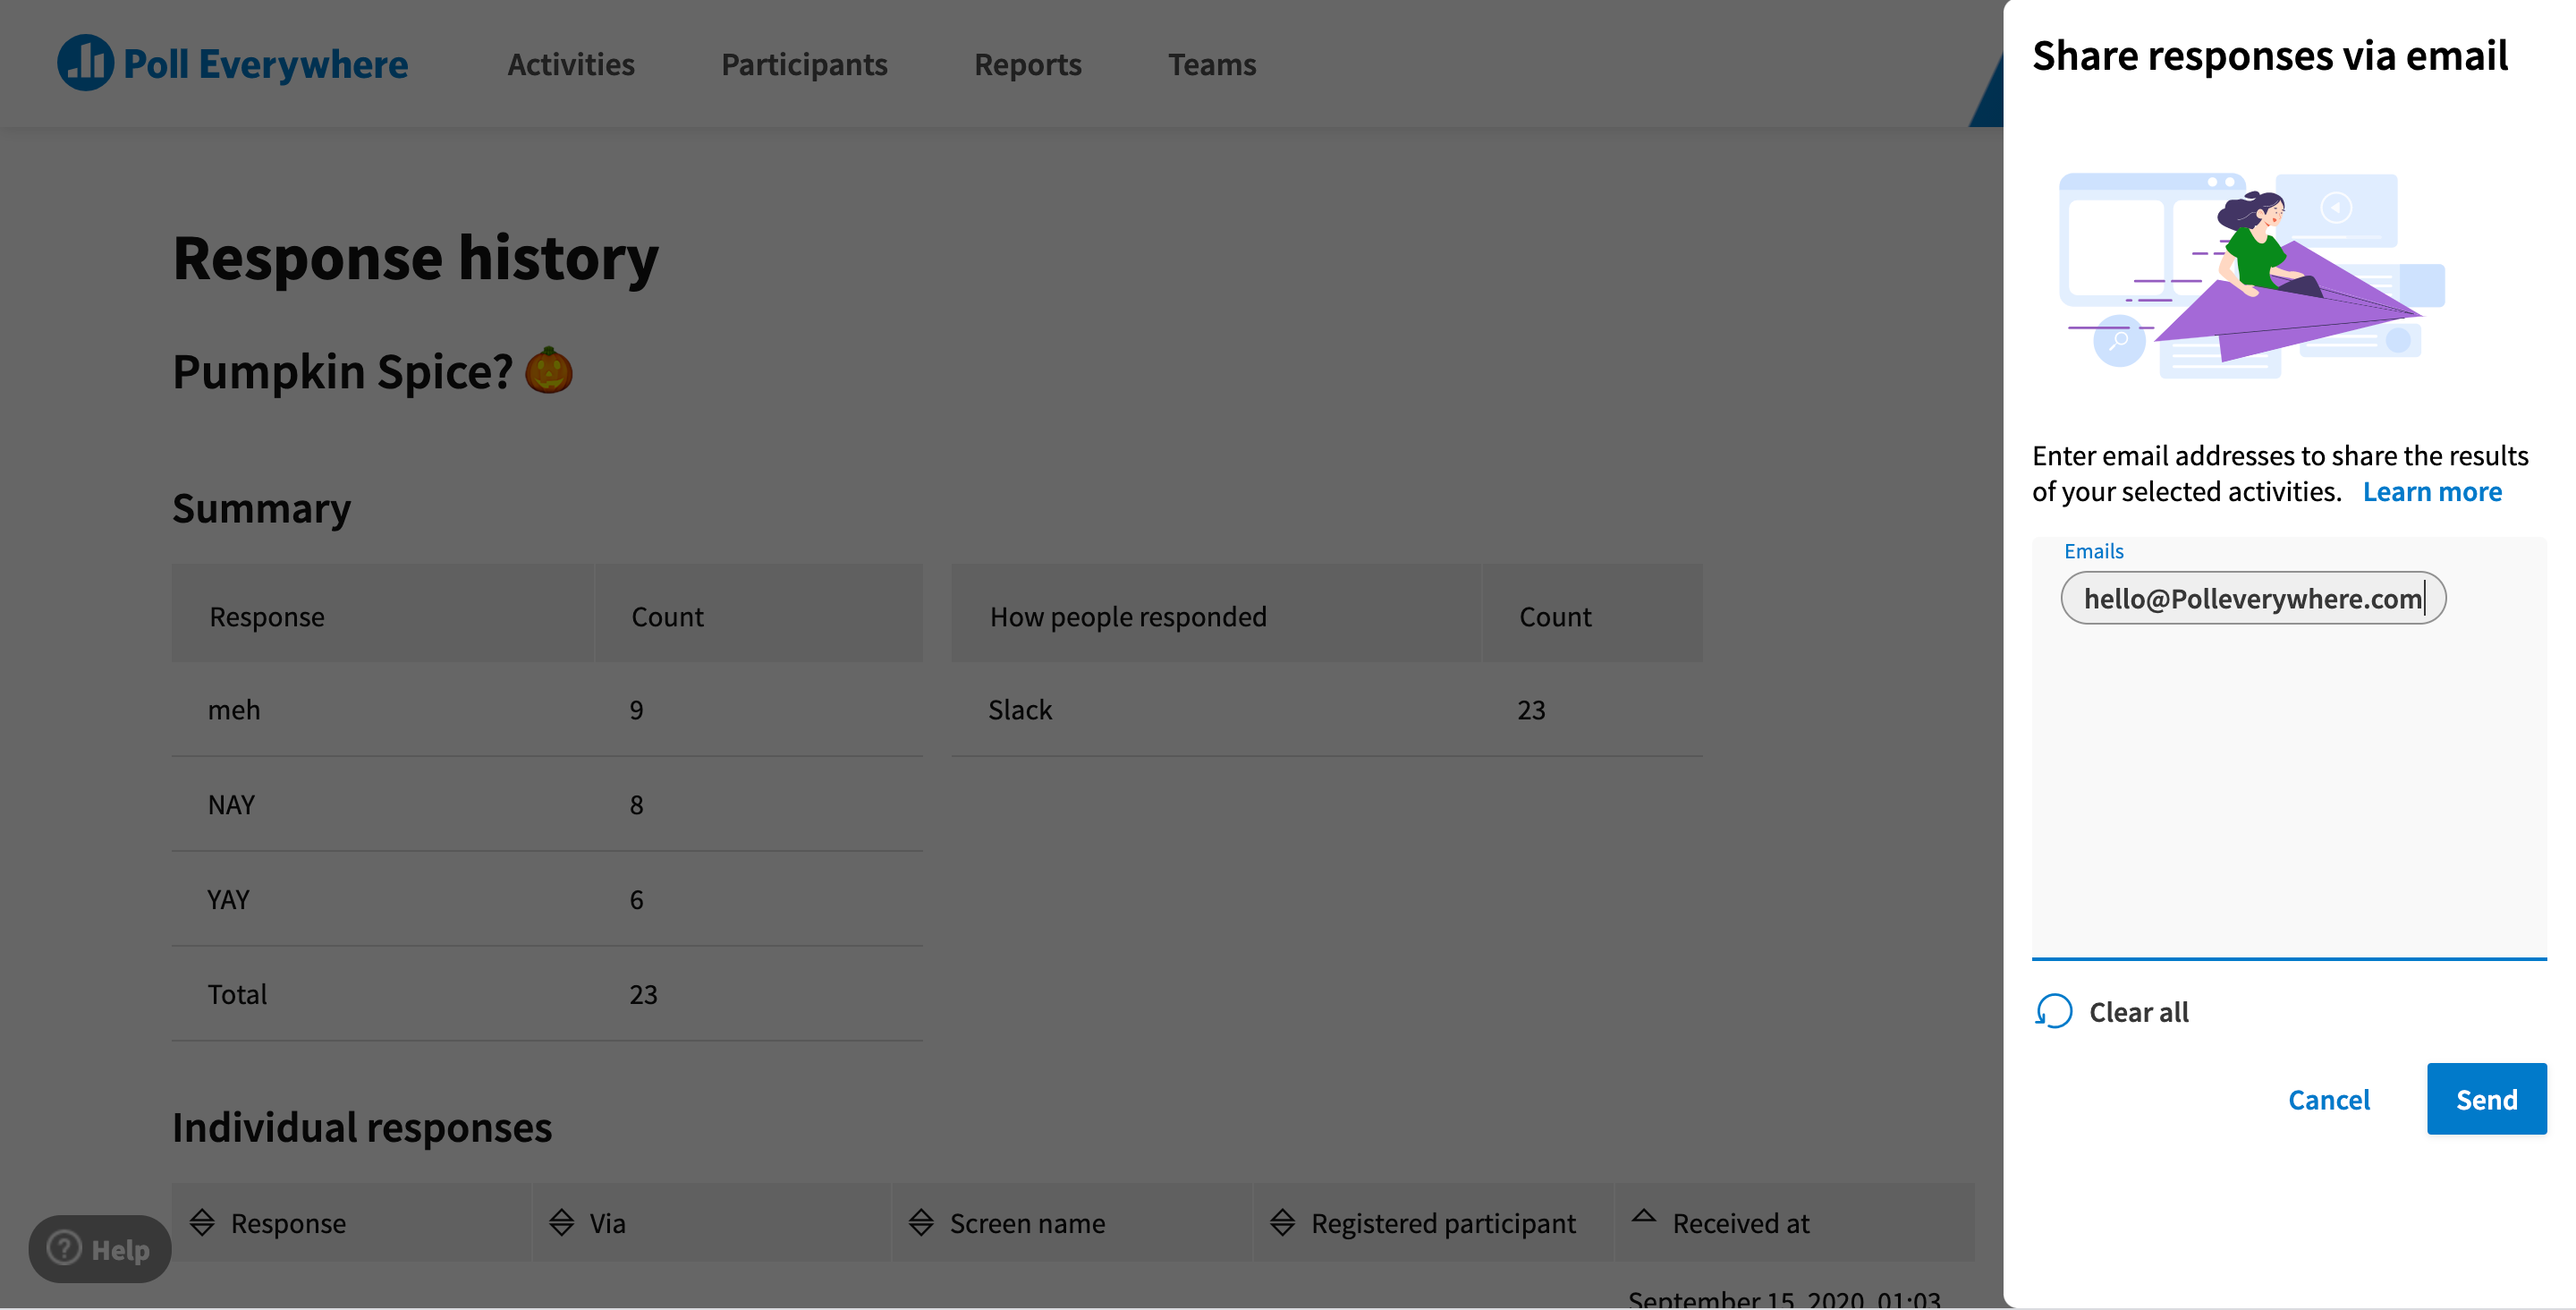Image resolution: width=2576 pixels, height=1310 pixels.
Task: Click the 'Summary' heading
Action: 262,507
